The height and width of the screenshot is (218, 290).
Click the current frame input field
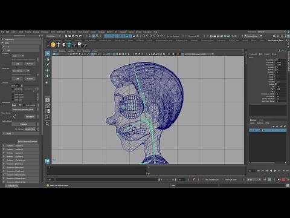click(252, 171)
